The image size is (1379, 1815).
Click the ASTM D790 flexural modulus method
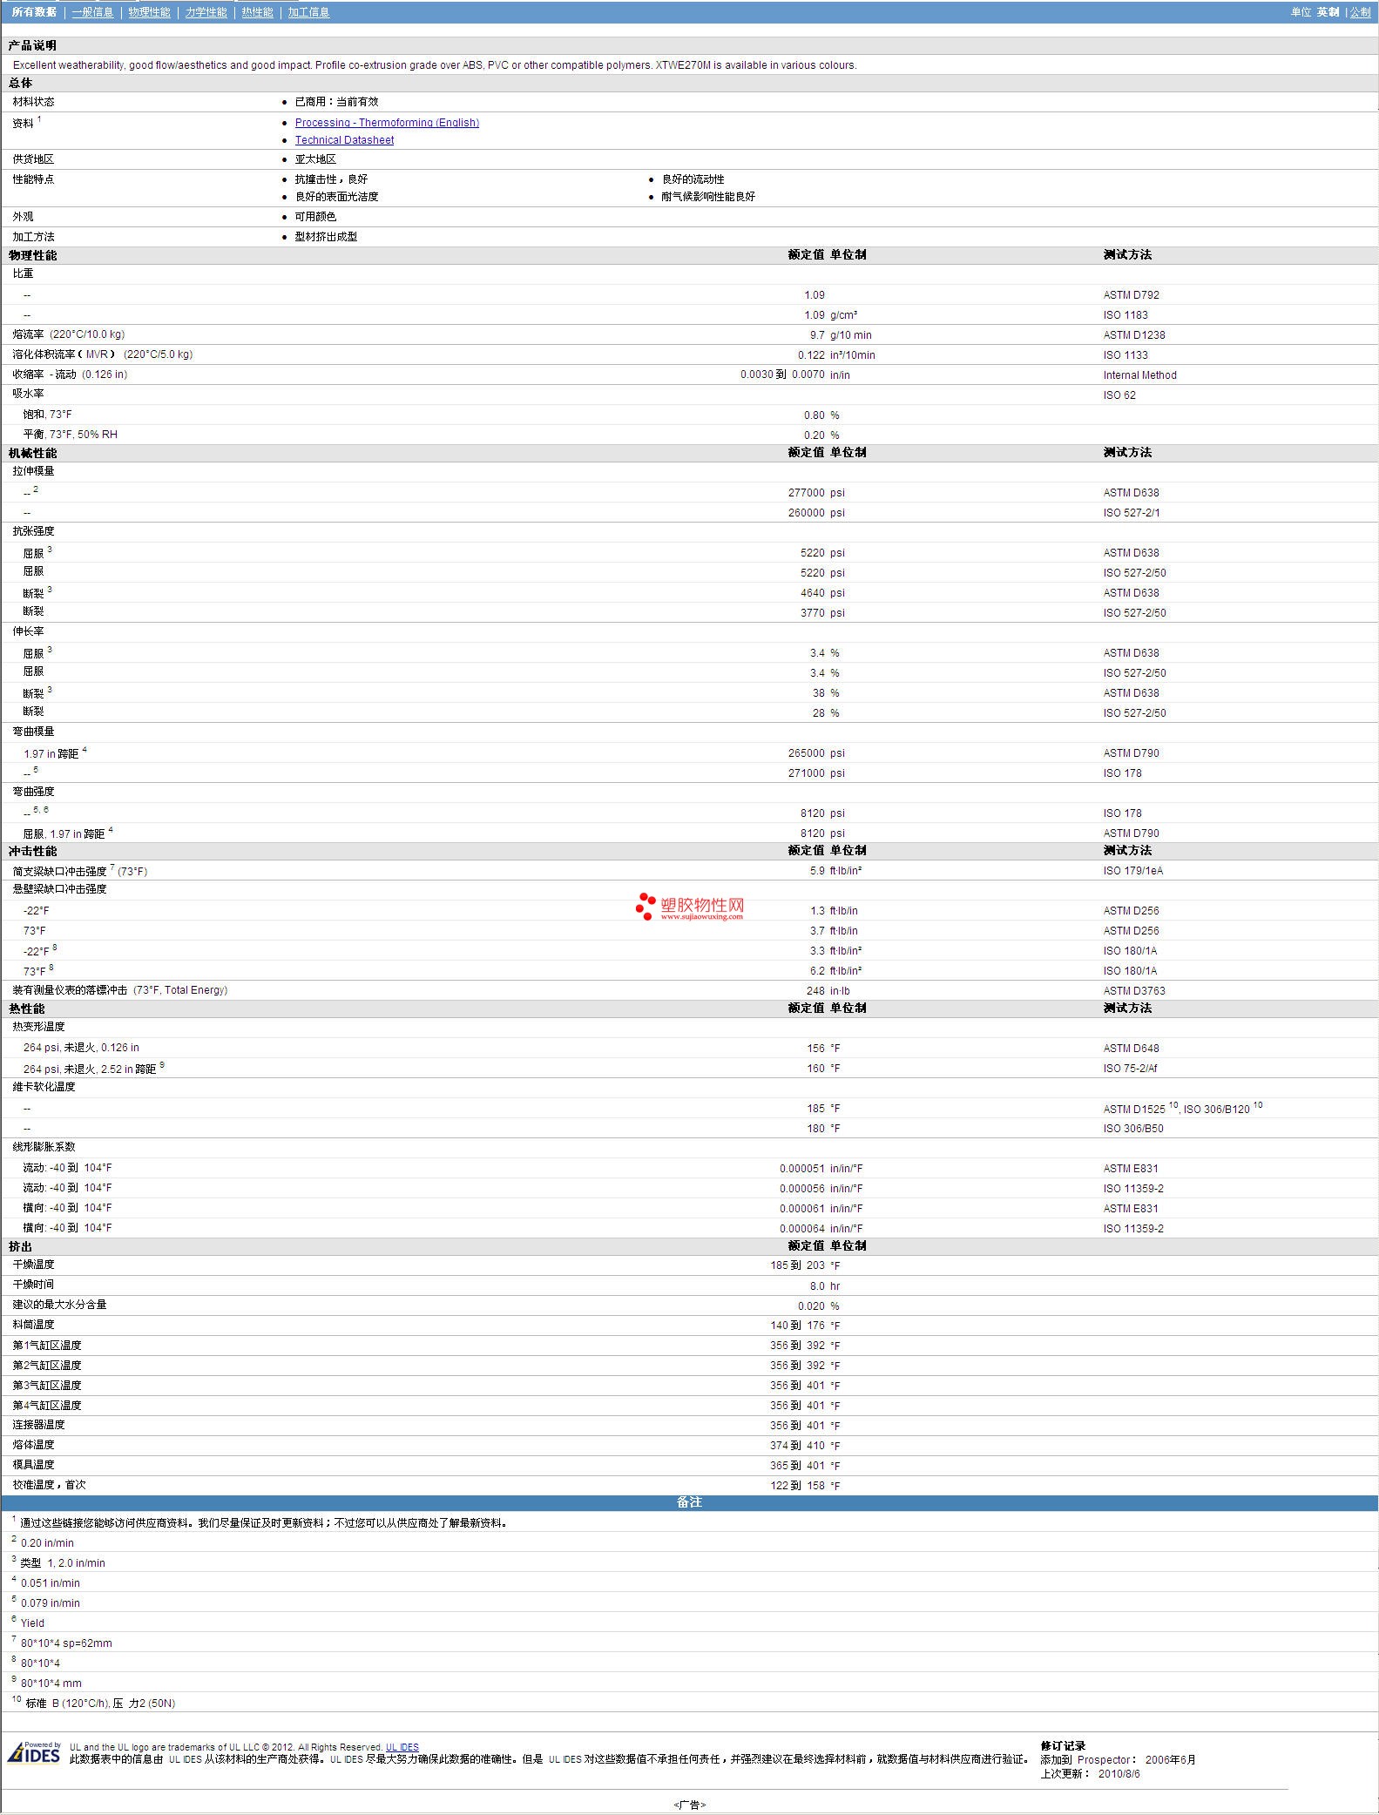[x=1131, y=753]
